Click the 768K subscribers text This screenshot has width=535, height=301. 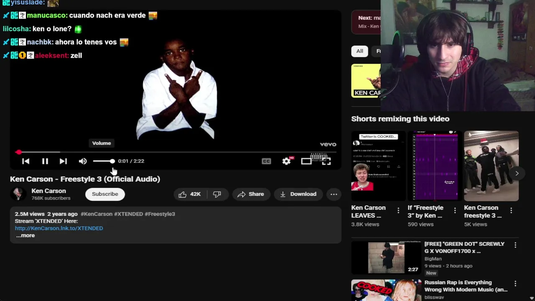tap(51, 198)
